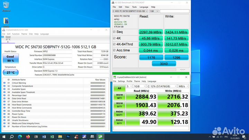
Task: Run SEQ1M Q1T1 test button
Action: tap(119, 105)
